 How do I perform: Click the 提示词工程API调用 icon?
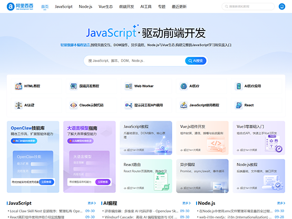pos(129,105)
